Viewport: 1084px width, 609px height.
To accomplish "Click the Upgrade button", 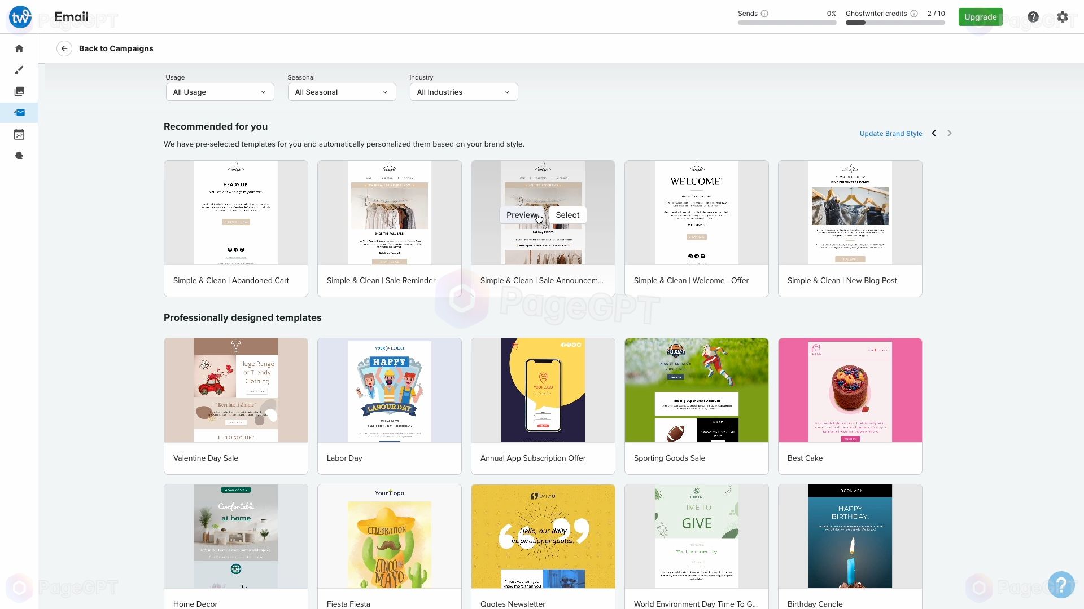I will tap(981, 16).
